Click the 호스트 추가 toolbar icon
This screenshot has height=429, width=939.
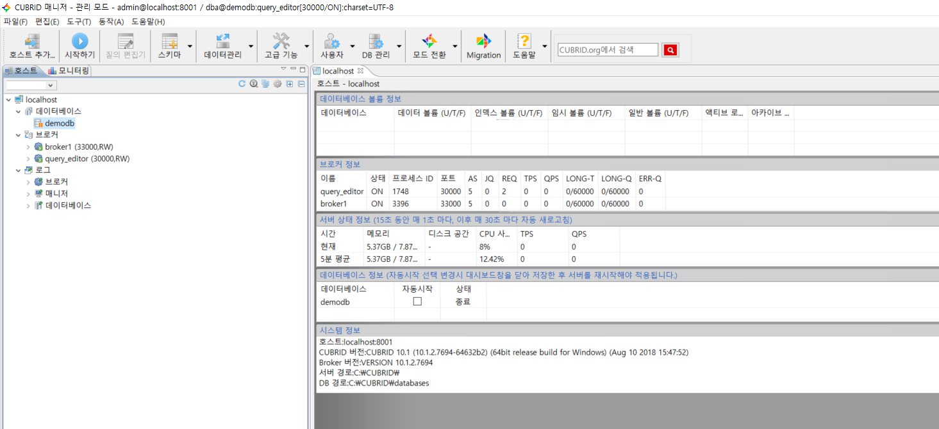(x=32, y=42)
